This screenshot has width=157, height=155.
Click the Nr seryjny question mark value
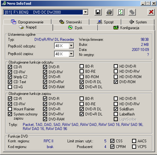(148, 55)
